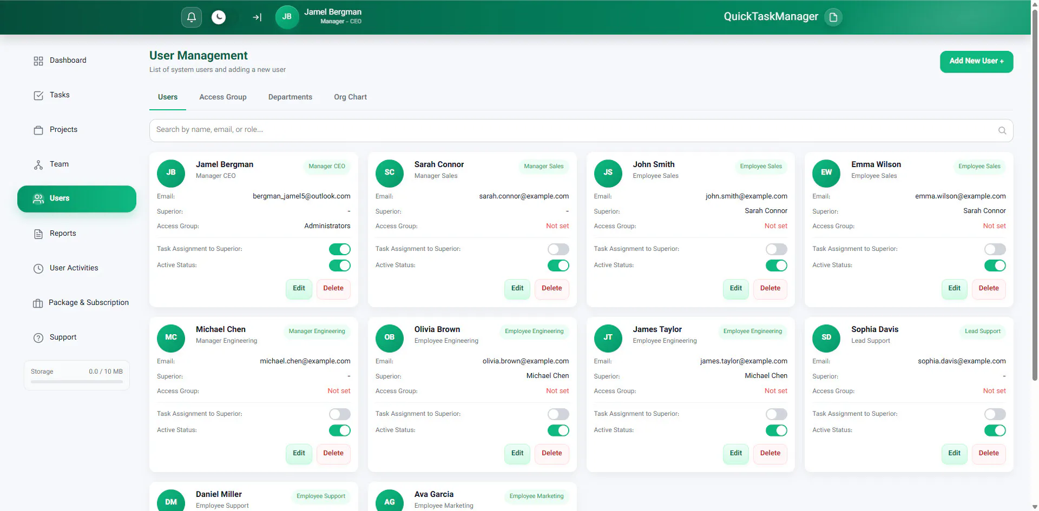The width and height of the screenshot is (1039, 511).
Task: Click the User Activities clock icon
Action: click(38, 269)
